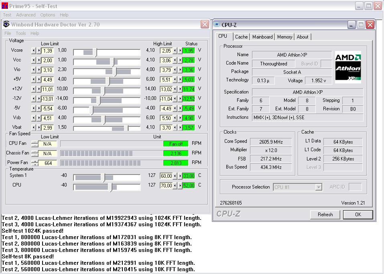Decrease the -5V high limit
Screen dimensions: 384x274
point(175,108)
